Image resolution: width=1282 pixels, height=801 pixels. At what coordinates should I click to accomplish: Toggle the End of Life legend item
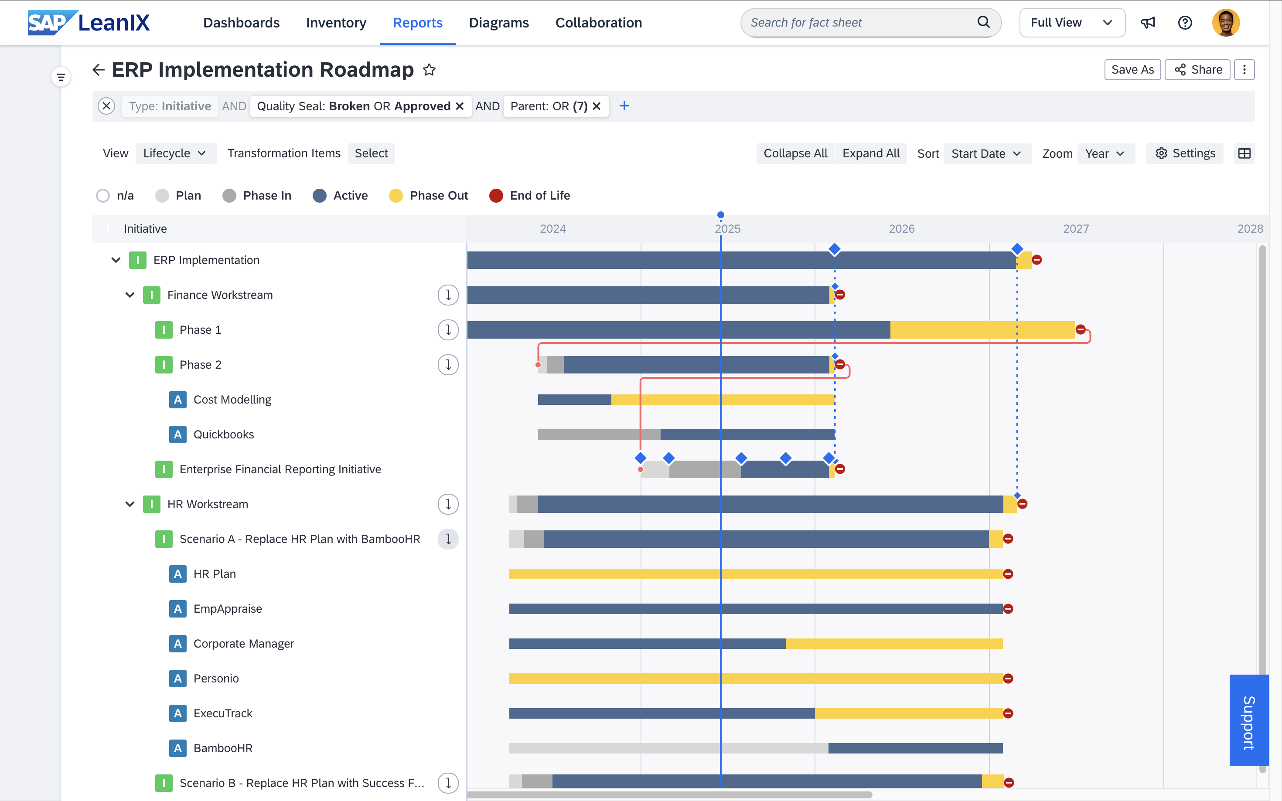coord(529,196)
